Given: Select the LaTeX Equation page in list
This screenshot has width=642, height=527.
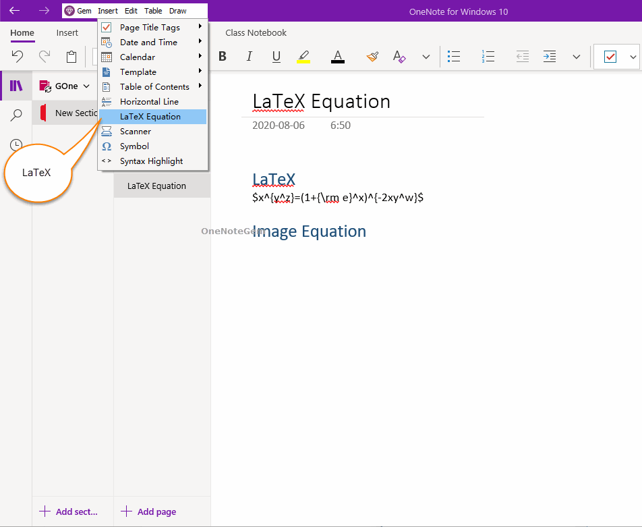Looking at the screenshot, I should [156, 186].
